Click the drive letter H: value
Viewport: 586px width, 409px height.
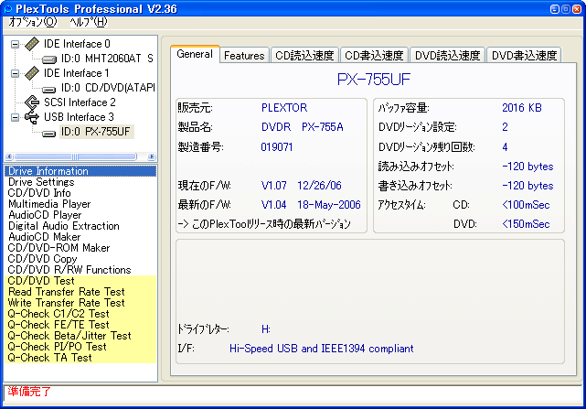point(266,329)
